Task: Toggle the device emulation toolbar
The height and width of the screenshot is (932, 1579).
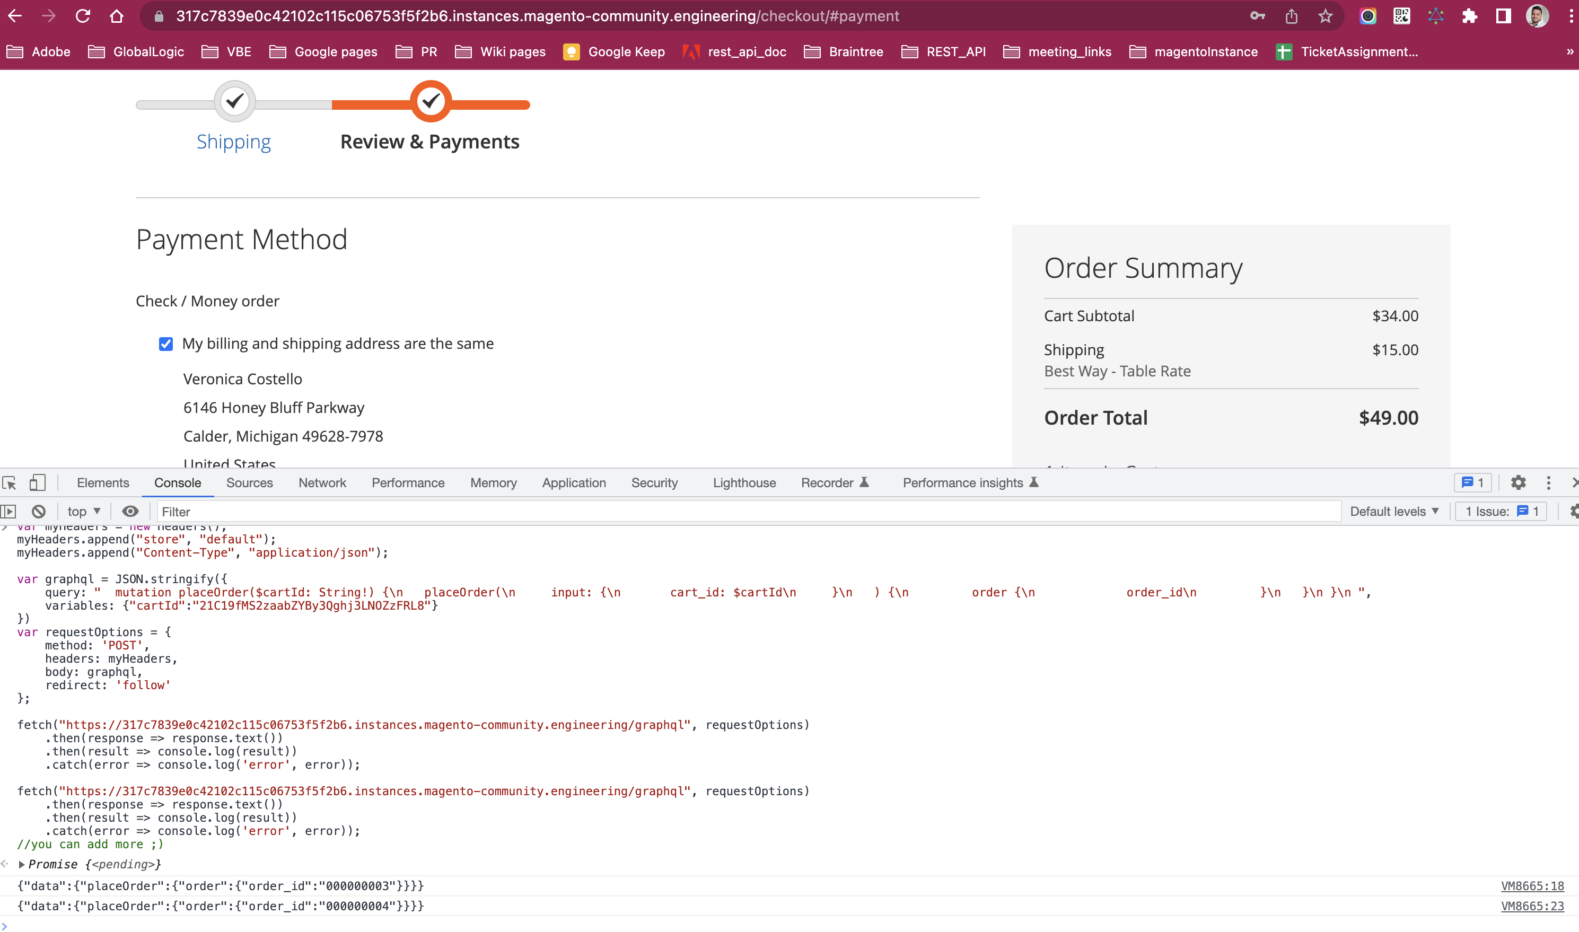Action: click(x=38, y=482)
